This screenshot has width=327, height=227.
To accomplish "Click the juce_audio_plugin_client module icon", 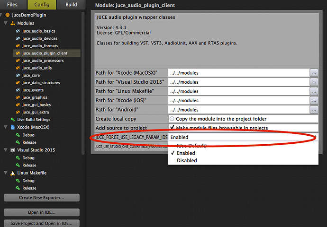I will coord(18,53).
